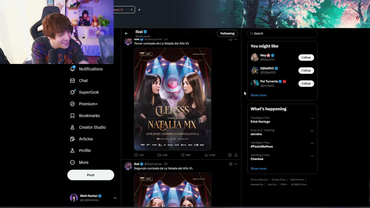The height and width of the screenshot is (208, 370).
Task: Share the Tercer combate post
Action: (236, 155)
